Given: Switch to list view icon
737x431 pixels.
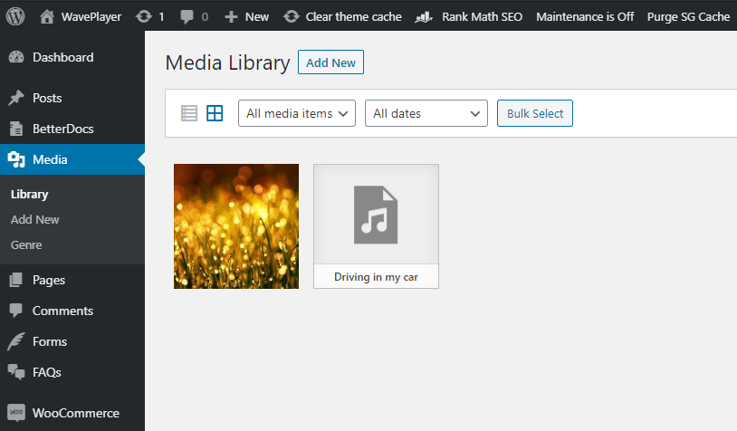Looking at the screenshot, I should [x=189, y=113].
